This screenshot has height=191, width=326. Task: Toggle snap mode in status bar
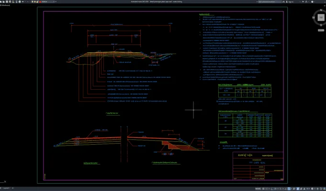(x=266, y=189)
